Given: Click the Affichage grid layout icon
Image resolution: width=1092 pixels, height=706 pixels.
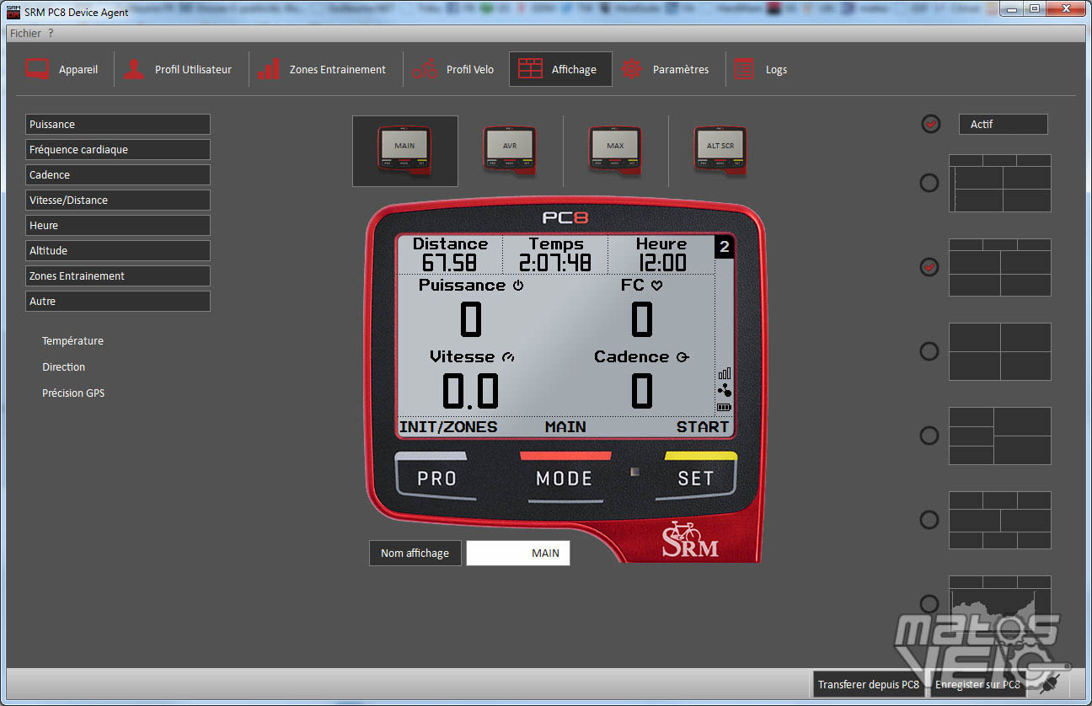Looking at the screenshot, I should point(530,69).
